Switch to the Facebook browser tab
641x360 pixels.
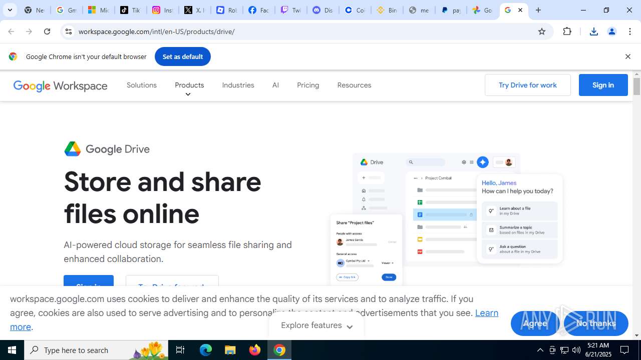[258, 10]
